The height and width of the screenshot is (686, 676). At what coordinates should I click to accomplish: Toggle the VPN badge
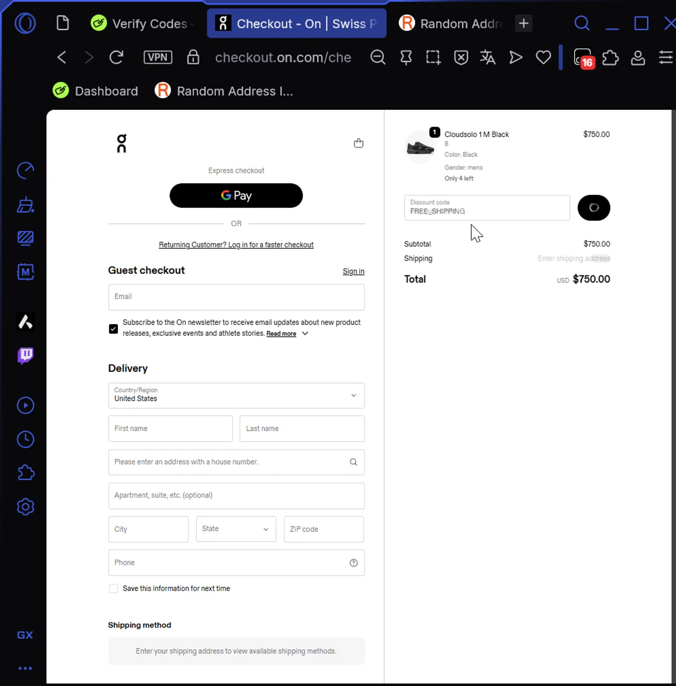[158, 57]
